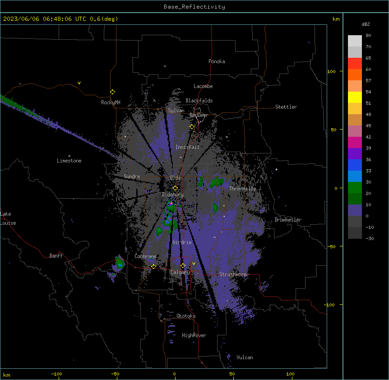Click the yellow V marker northeast of Calgary
389x380 pixels.
pyautogui.click(x=194, y=264)
